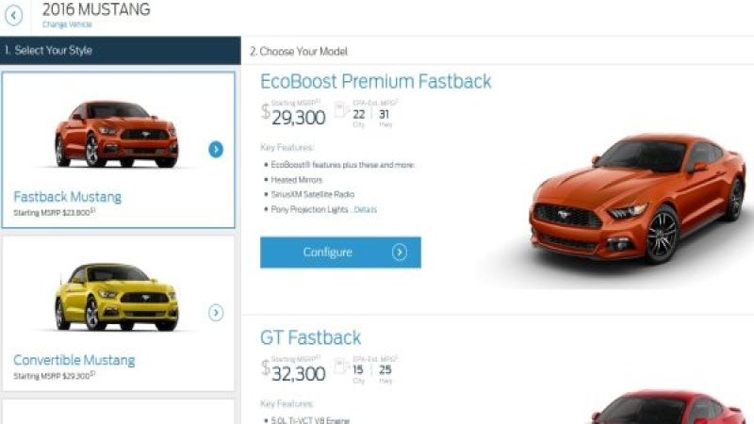
Task: Select the Convertible Mustang style name
Action: point(74,360)
